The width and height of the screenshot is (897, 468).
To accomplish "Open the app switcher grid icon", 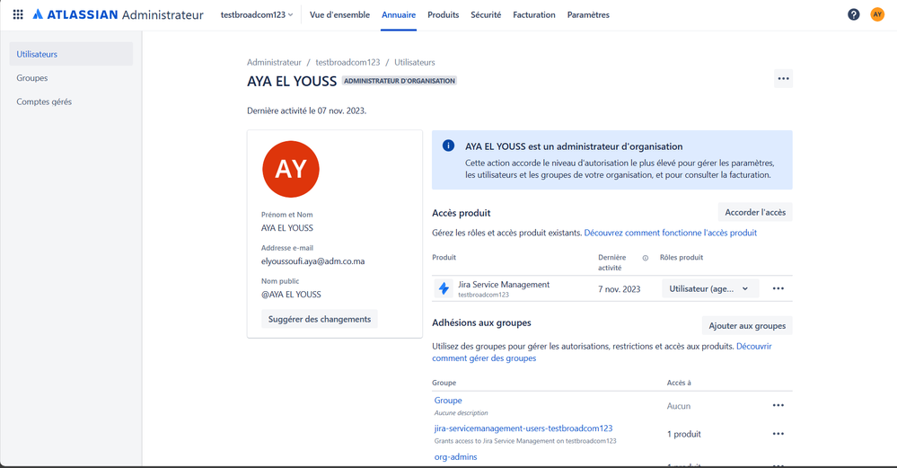I will 18,14.
